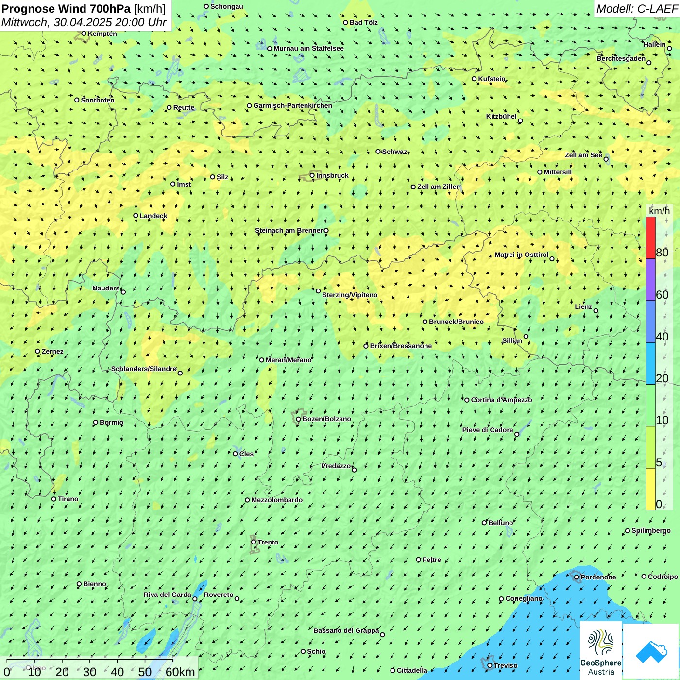The width and height of the screenshot is (680, 680).
Task: Click the blue cloud logo icon
Action: pyautogui.click(x=651, y=652)
